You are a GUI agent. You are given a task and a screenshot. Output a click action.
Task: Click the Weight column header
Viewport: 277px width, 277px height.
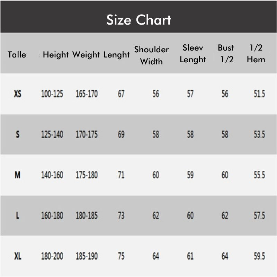[x=86, y=55]
